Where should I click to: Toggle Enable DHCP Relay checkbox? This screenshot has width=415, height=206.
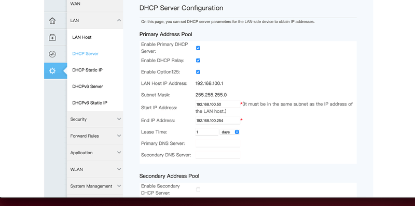(x=198, y=61)
